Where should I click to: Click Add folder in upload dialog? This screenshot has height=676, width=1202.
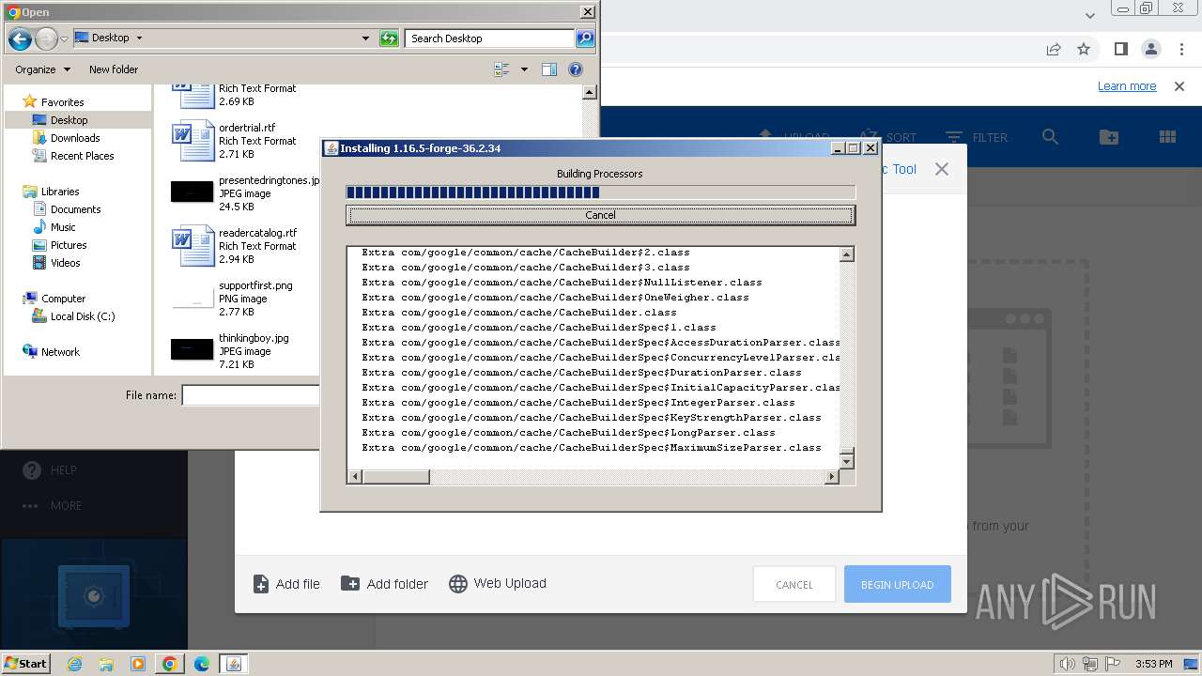[384, 584]
